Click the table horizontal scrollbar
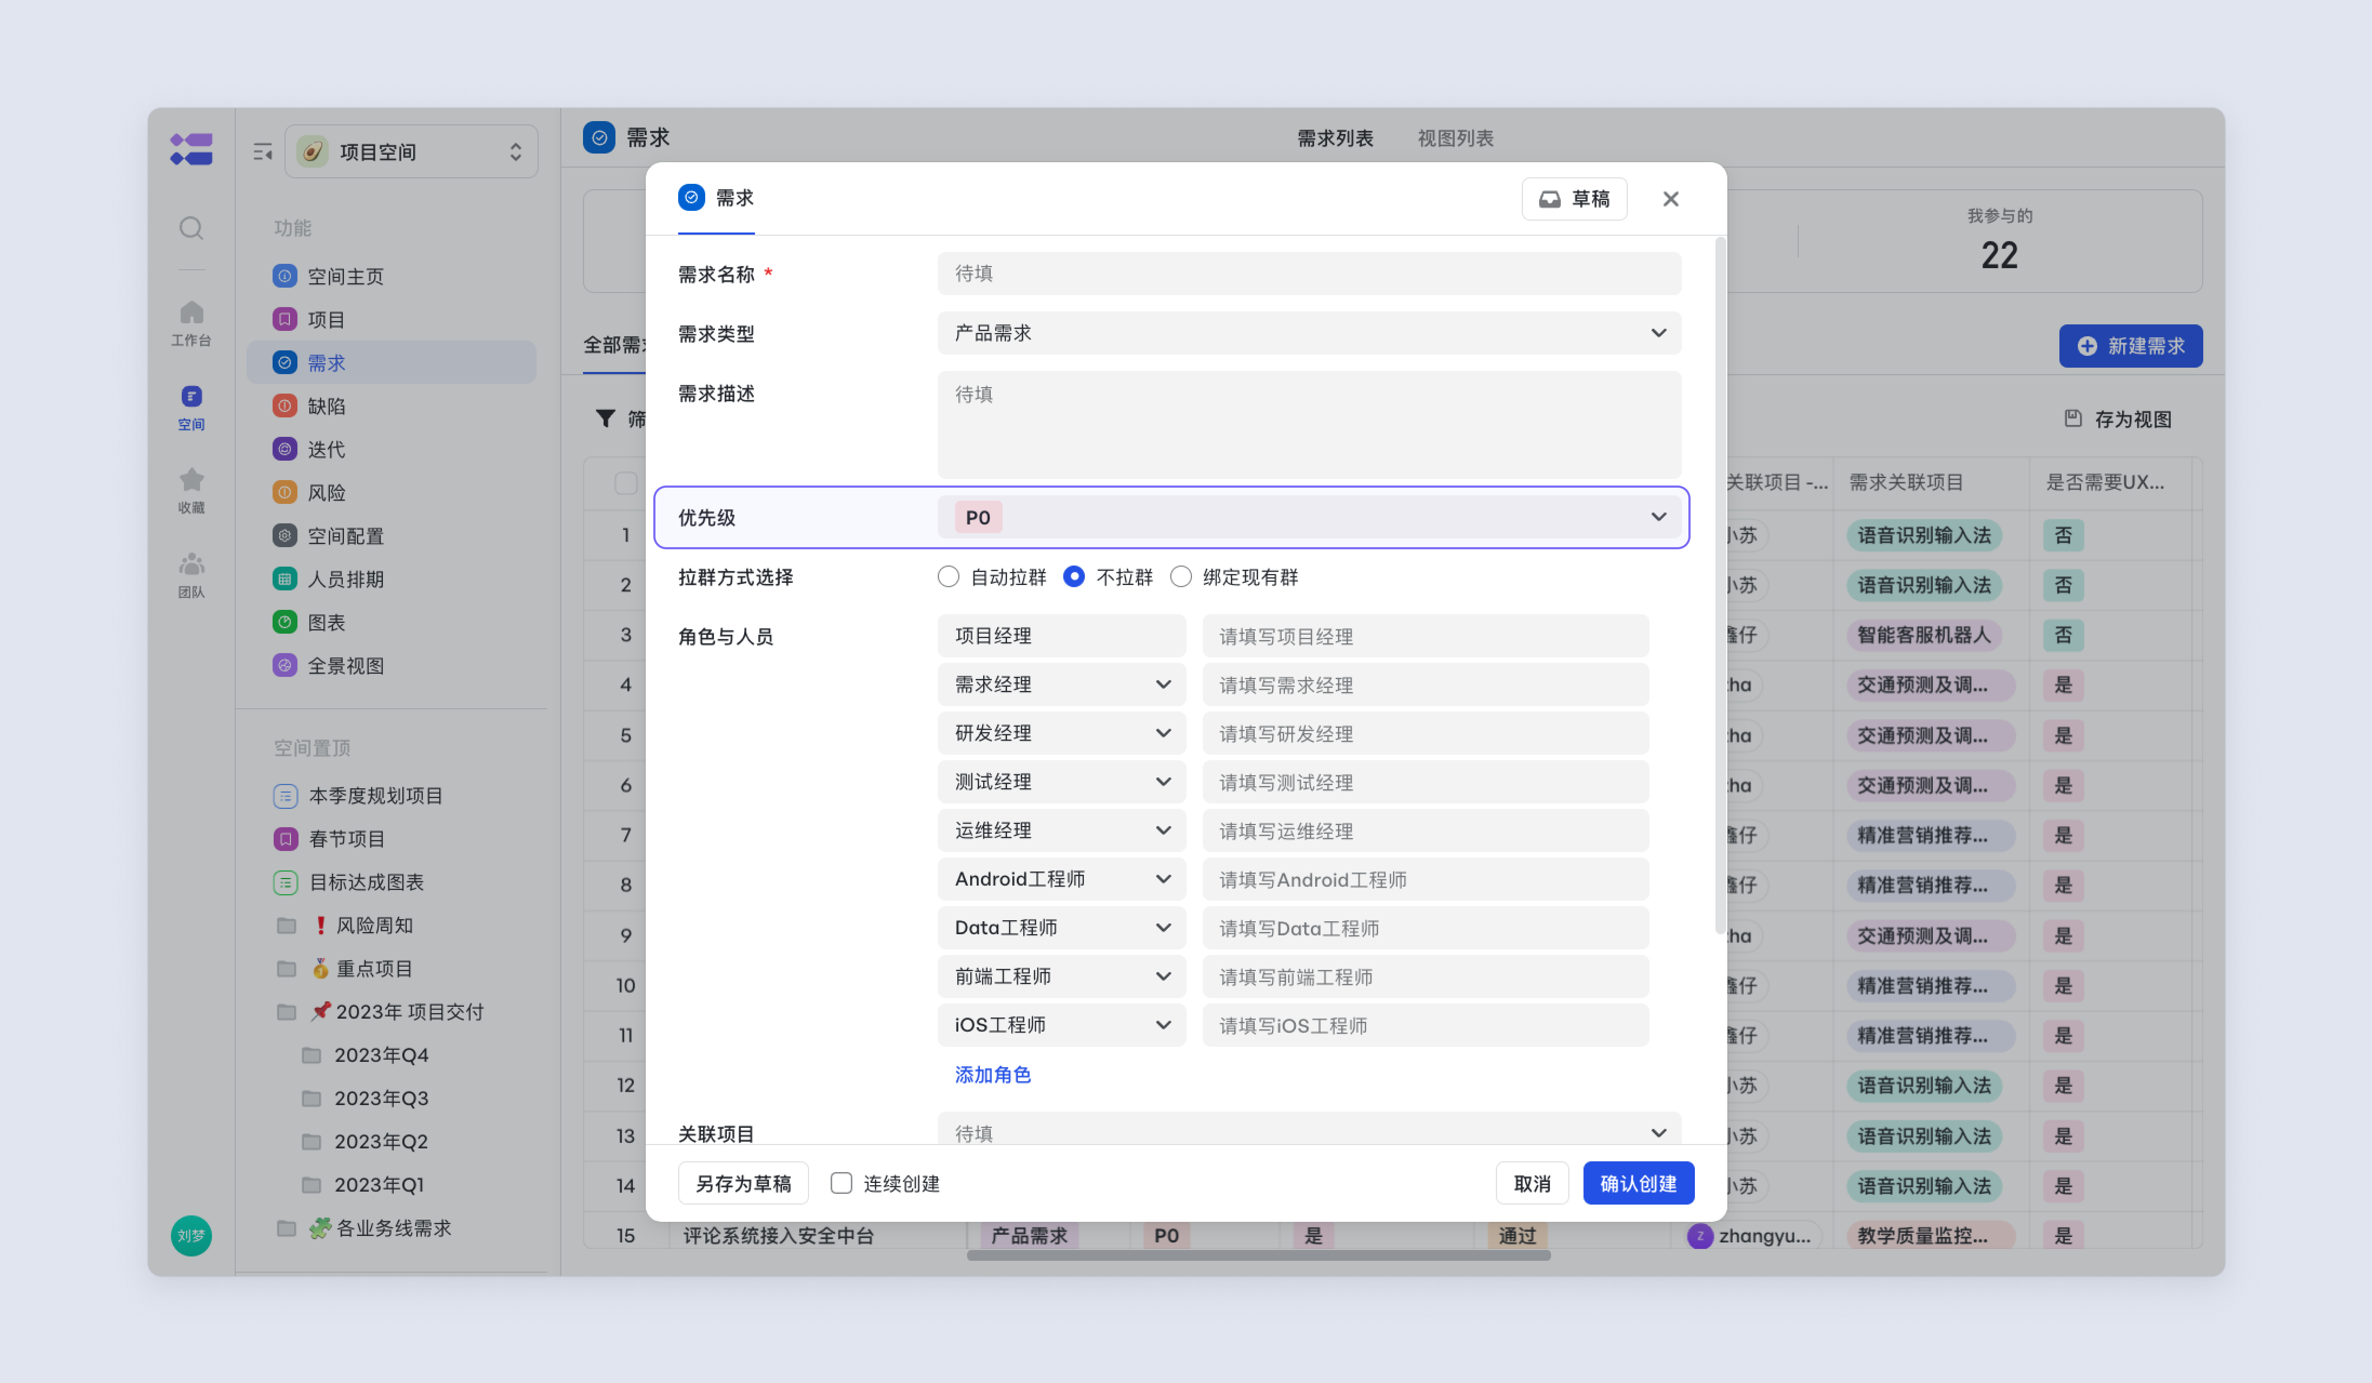 click(1258, 1255)
